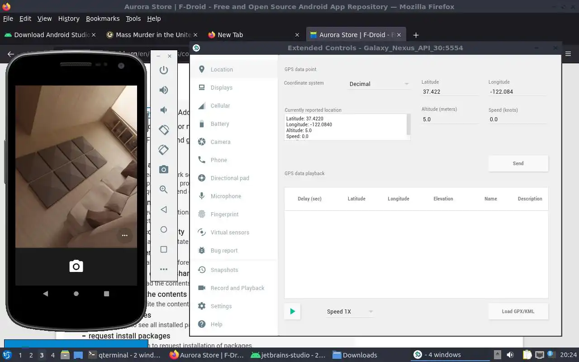Rotate emulator right with lower rotate icon
Image resolution: width=579 pixels, height=362 pixels.
click(164, 149)
